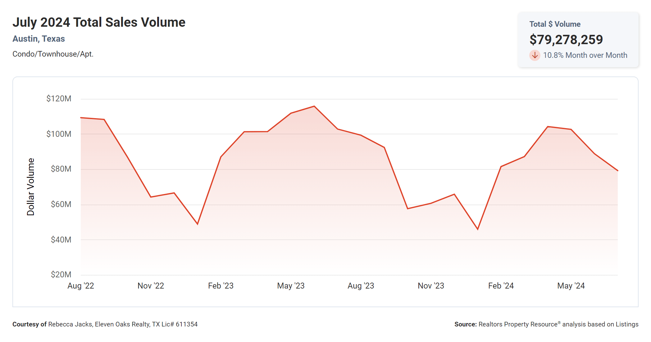Click the $100M y-axis label

pyautogui.click(x=59, y=134)
